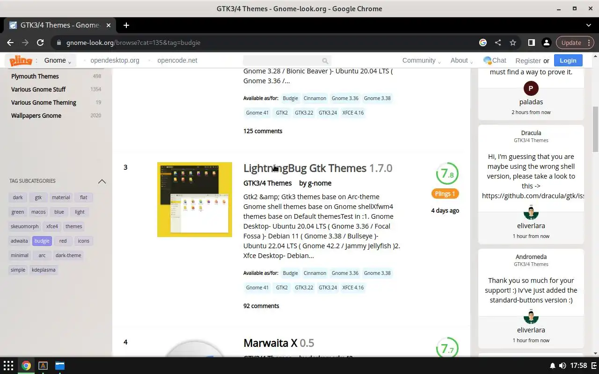Filter by the adwaita tag
The height and width of the screenshot is (374, 599).
[19, 241]
